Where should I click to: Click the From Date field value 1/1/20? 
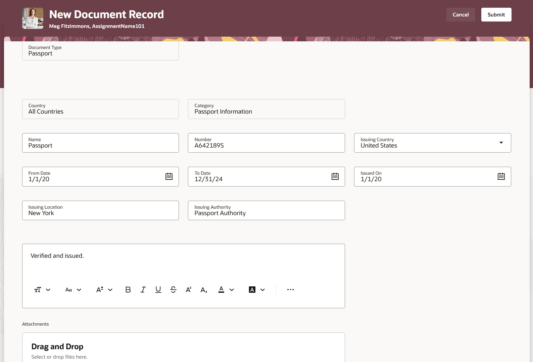point(39,179)
